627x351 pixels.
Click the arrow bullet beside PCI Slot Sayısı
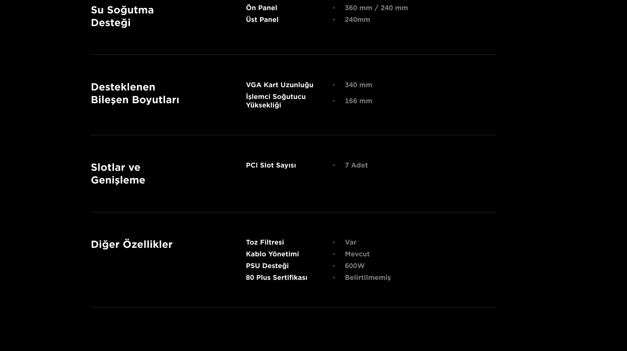point(334,165)
